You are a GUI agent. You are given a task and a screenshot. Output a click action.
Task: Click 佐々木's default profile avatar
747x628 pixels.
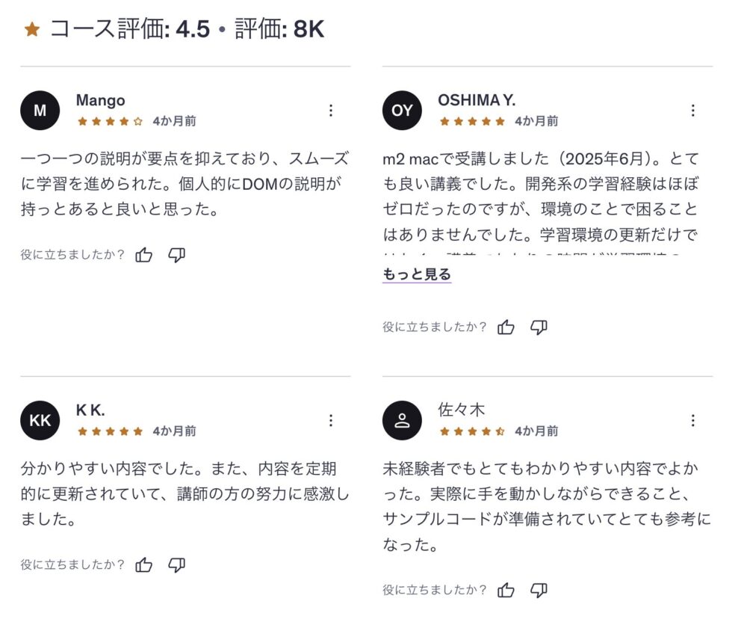tap(402, 420)
